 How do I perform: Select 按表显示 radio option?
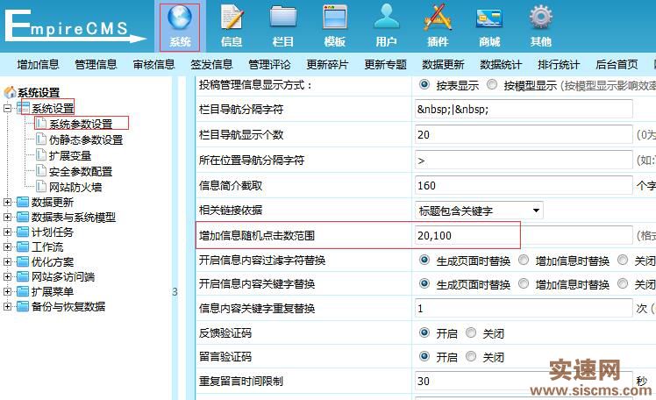[x=424, y=84]
